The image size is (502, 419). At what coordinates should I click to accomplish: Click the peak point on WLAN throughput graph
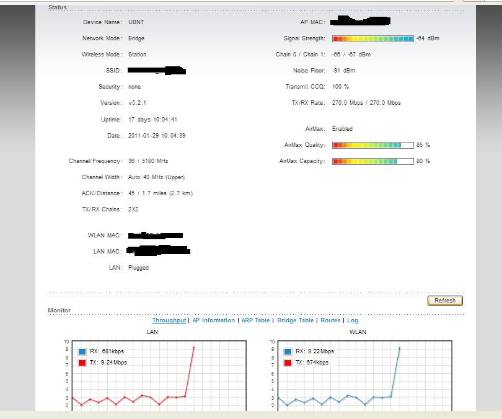(x=399, y=348)
